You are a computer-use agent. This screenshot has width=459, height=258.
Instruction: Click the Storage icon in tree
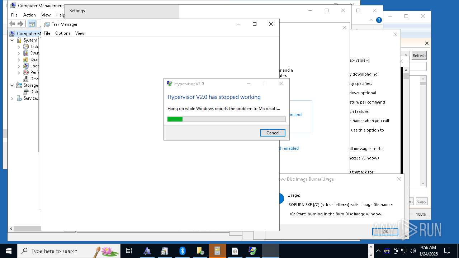point(19,85)
